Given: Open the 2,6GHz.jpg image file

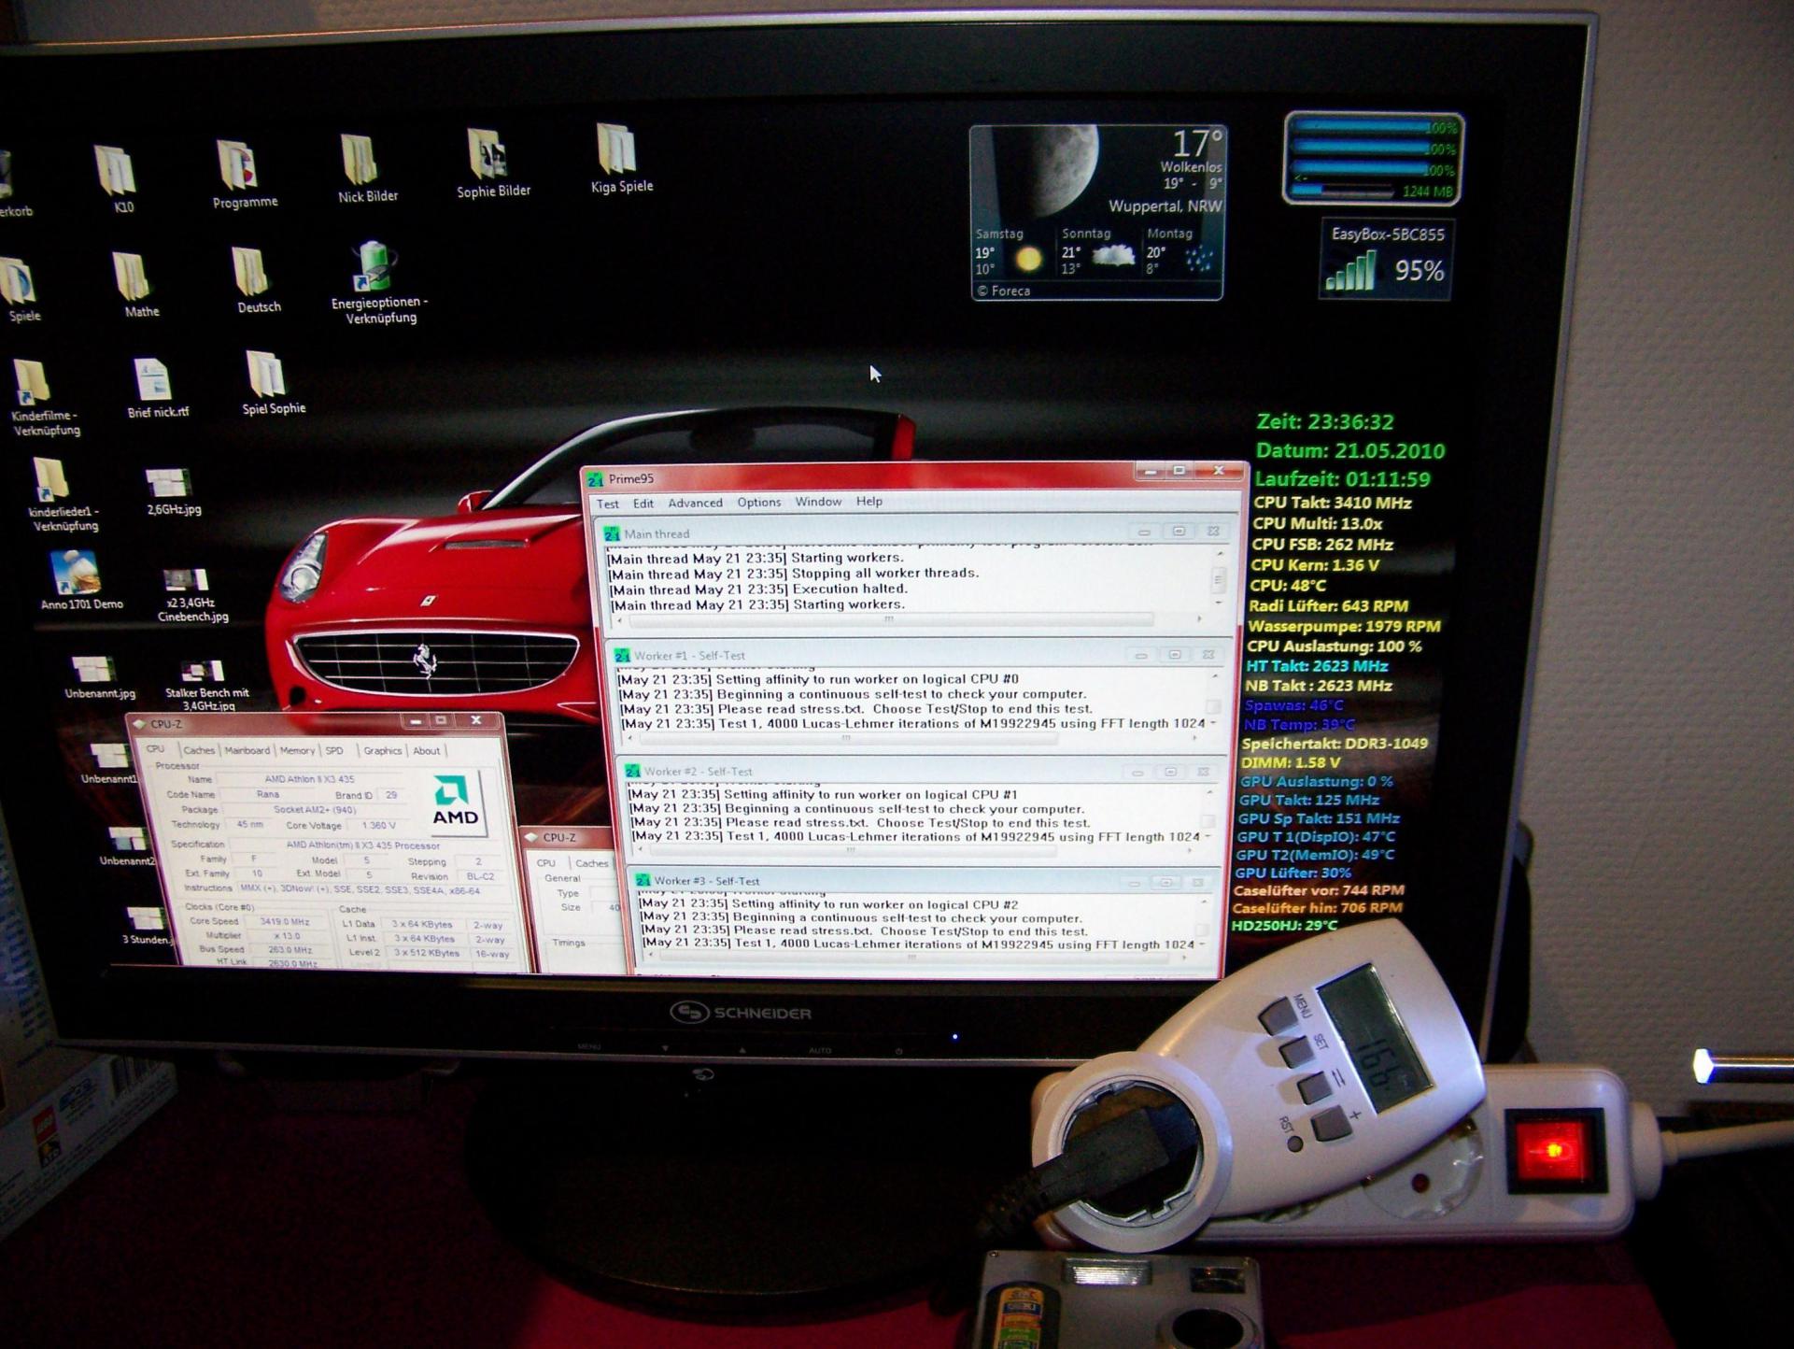Looking at the screenshot, I should [x=169, y=484].
